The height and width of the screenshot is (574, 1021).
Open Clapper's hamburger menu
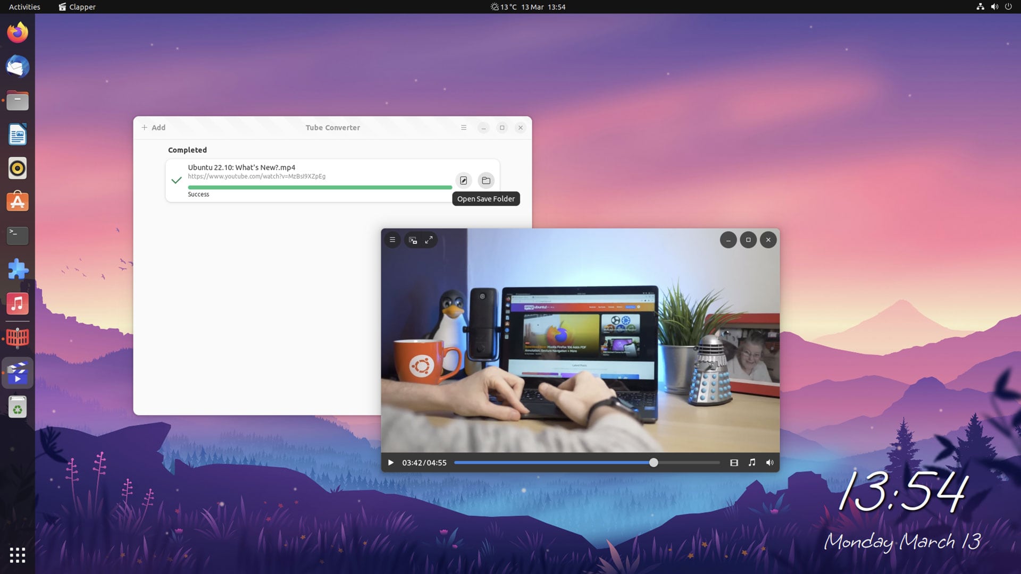(392, 240)
